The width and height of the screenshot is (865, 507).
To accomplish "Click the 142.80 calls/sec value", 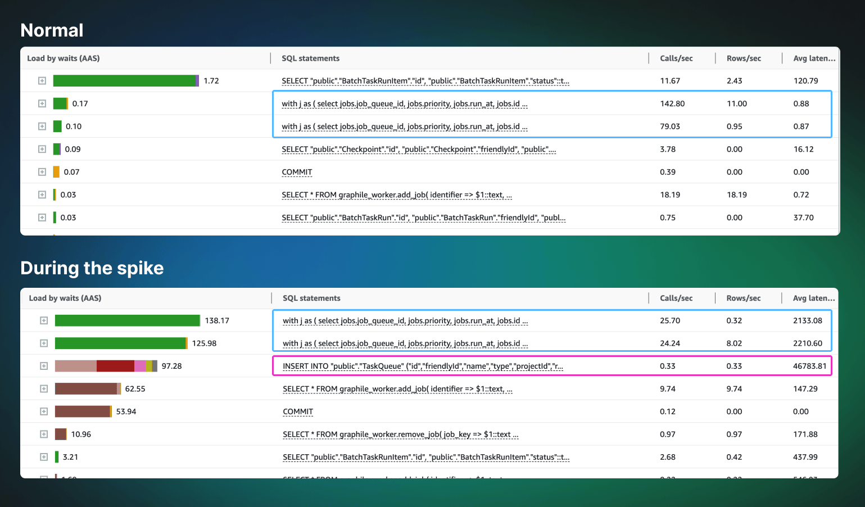I will tap(672, 104).
